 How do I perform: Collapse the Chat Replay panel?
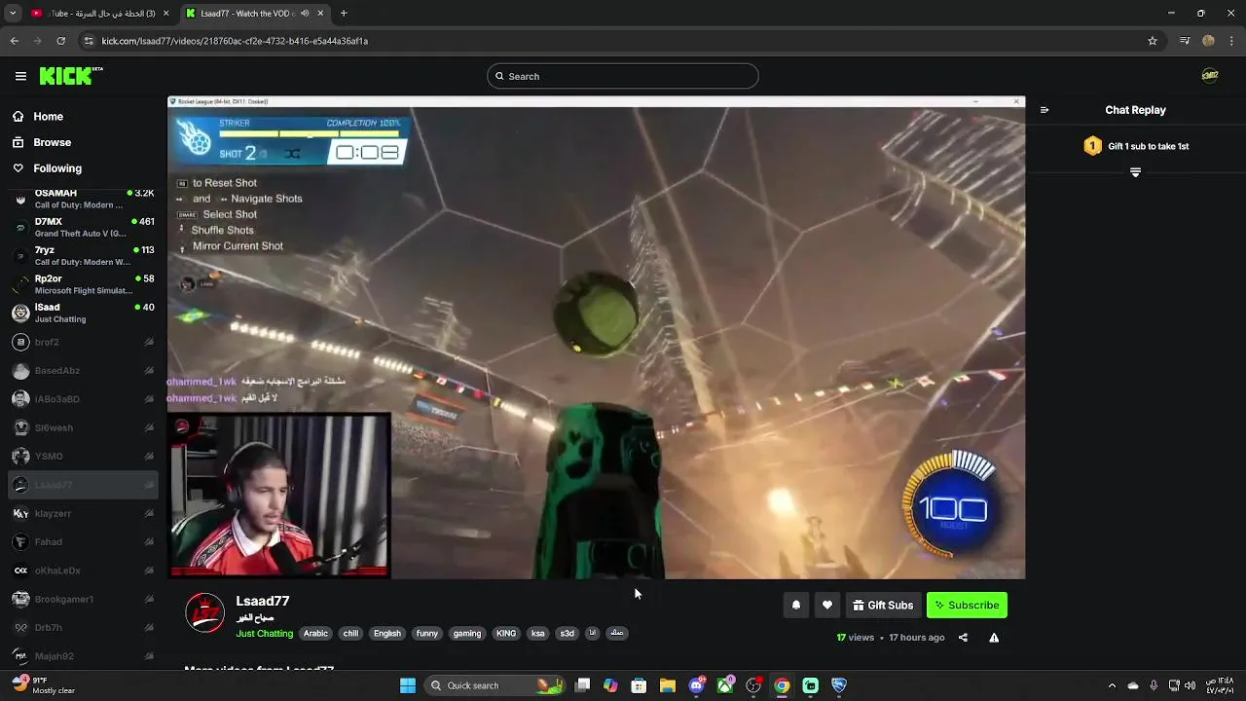[1044, 110]
